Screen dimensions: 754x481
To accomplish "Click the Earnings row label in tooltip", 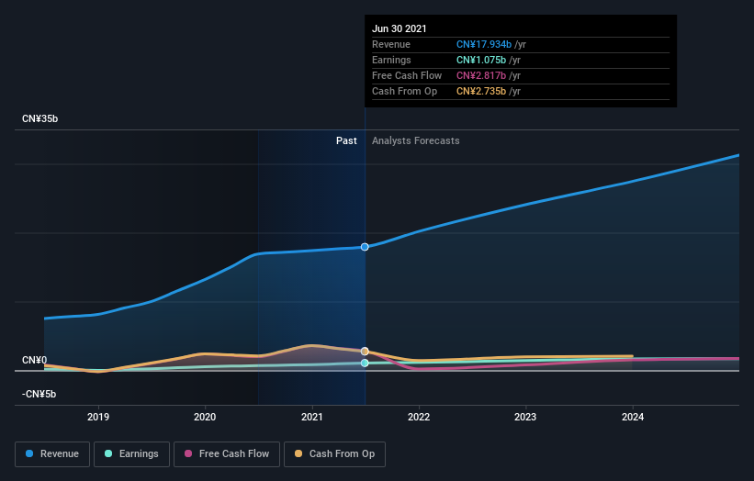I will [x=391, y=60].
